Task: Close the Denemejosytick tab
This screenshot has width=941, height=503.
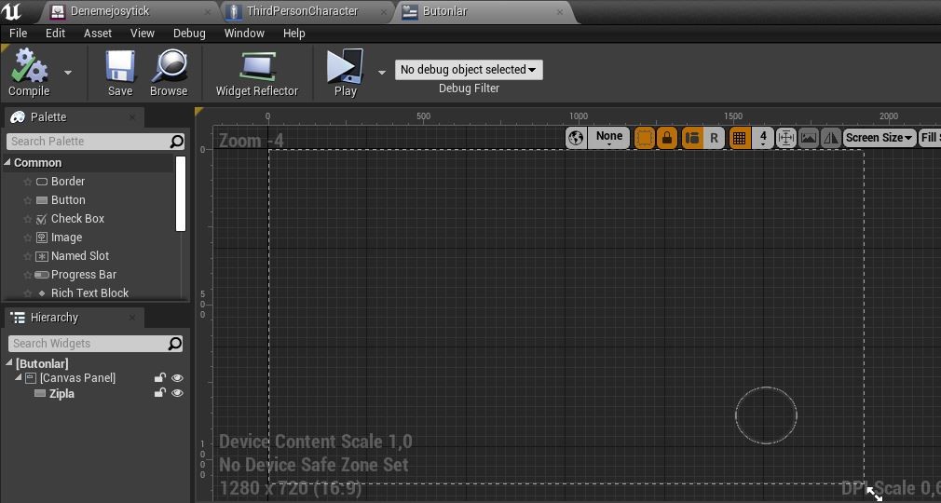Action: tap(208, 11)
